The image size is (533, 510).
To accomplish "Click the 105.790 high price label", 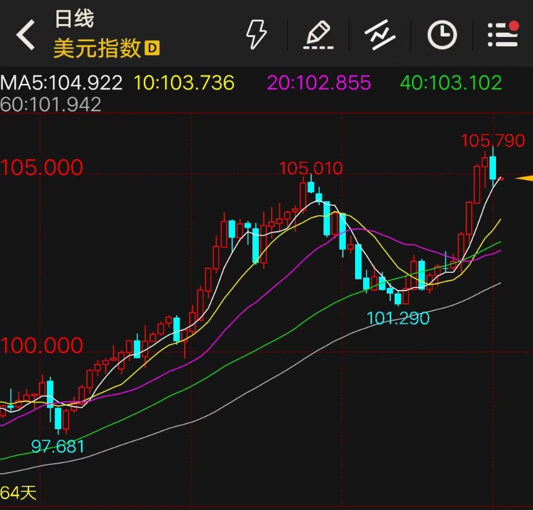I will point(492,141).
